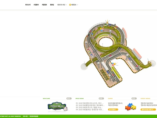Viewport: 157px width, 118px height.
Task: Expand the 엔트리브 세상 link arrow
Action: coord(66,5)
